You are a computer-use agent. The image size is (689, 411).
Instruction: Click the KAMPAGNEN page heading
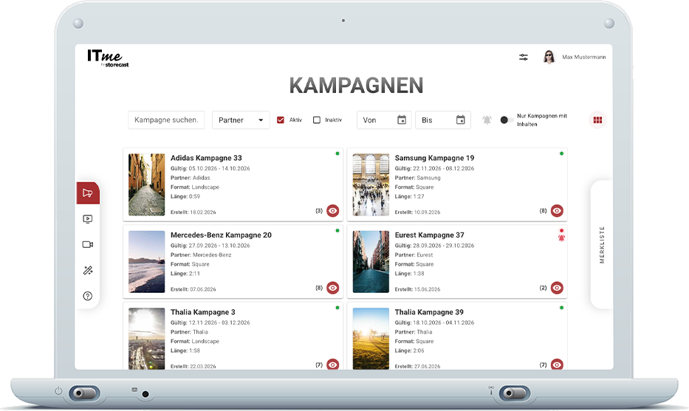coord(356,86)
